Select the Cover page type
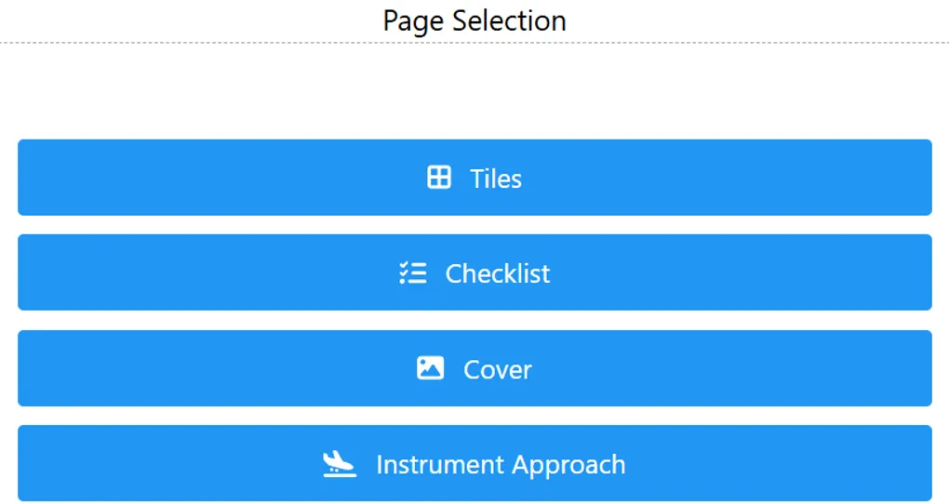Image resolution: width=949 pixels, height=504 pixels. tap(474, 368)
